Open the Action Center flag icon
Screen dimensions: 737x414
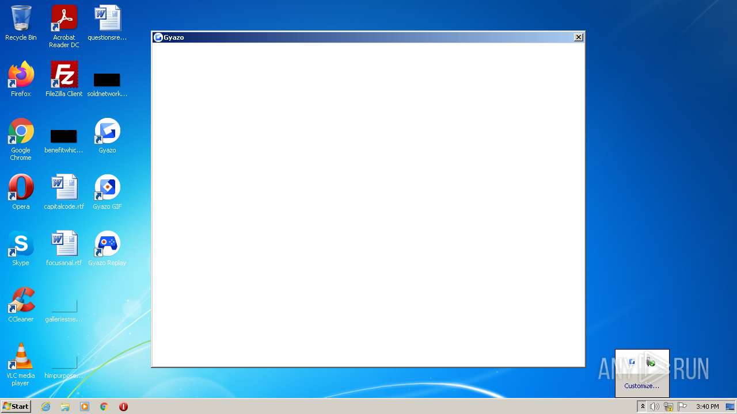tap(682, 407)
